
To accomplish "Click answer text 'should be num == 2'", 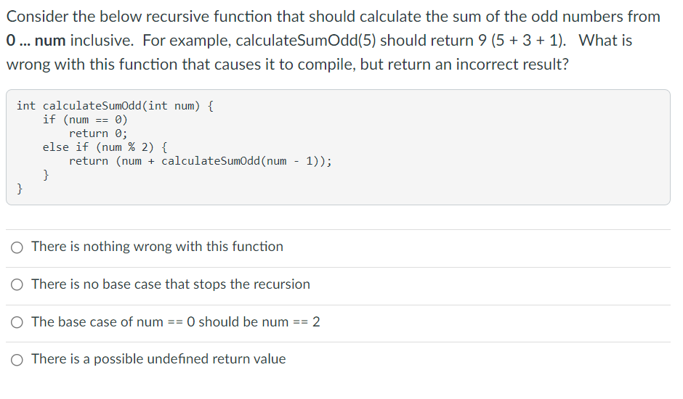I will coord(259,322).
